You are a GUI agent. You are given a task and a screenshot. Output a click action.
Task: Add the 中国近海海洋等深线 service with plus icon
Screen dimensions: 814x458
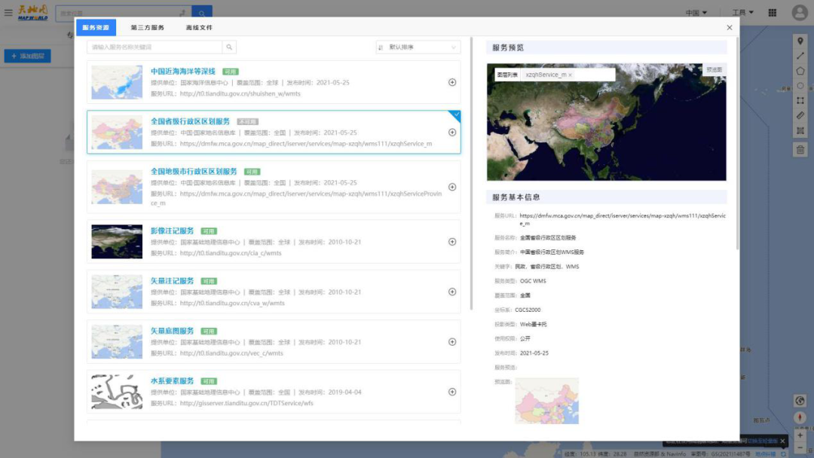click(x=452, y=82)
